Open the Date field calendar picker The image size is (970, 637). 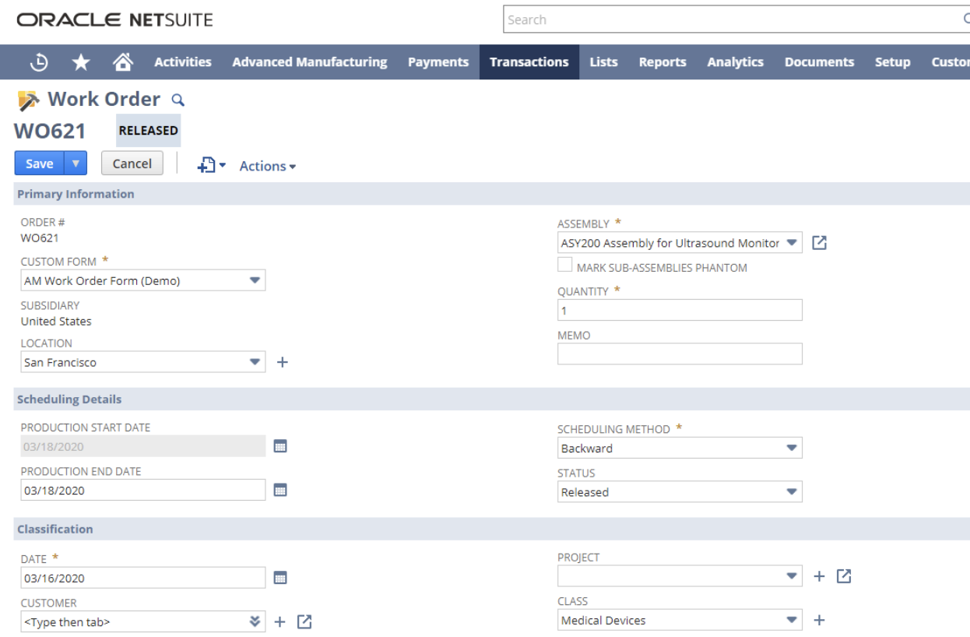tap(281, 578)
